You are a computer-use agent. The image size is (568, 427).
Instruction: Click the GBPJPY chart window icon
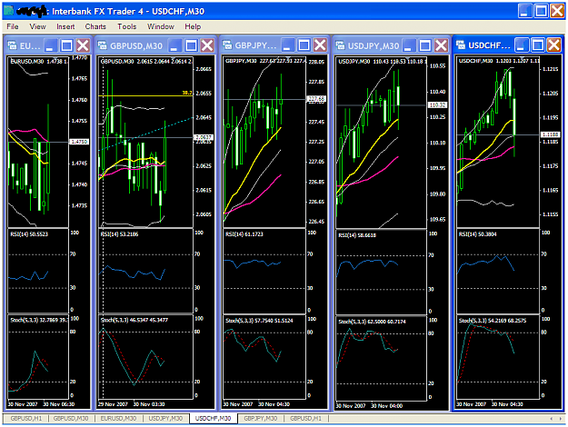click(x=227, y=45)
